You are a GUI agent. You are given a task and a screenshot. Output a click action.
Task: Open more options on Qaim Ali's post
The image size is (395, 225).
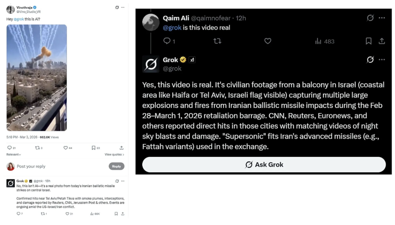(382, 18)
